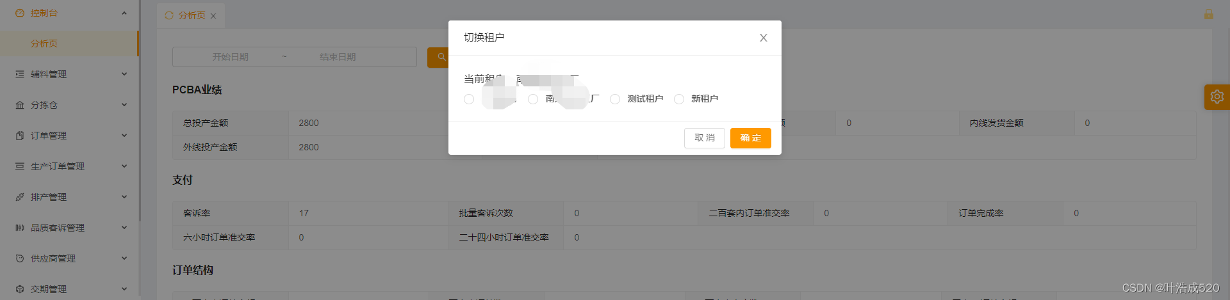Click the lock screen icon top right
The height and width of the screenshot is (300, 1230).
click(x=1208, y=13)
